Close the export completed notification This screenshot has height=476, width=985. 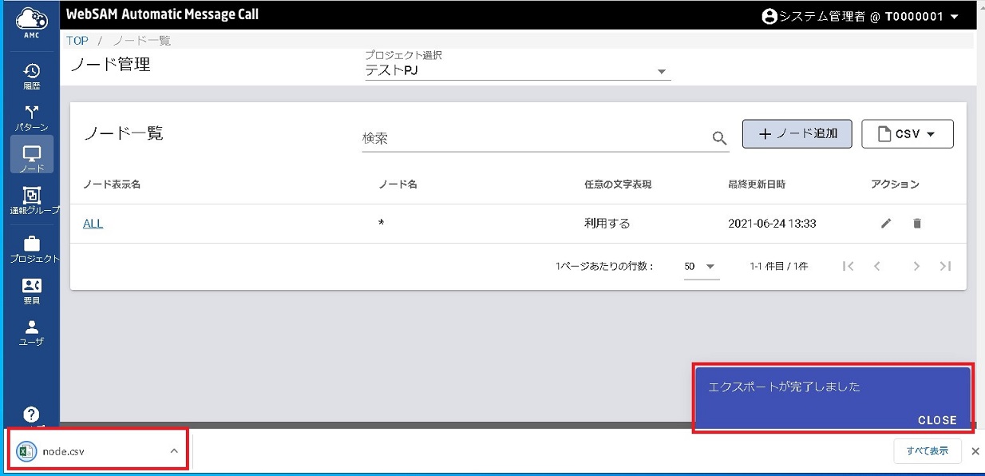pos(936,420)
